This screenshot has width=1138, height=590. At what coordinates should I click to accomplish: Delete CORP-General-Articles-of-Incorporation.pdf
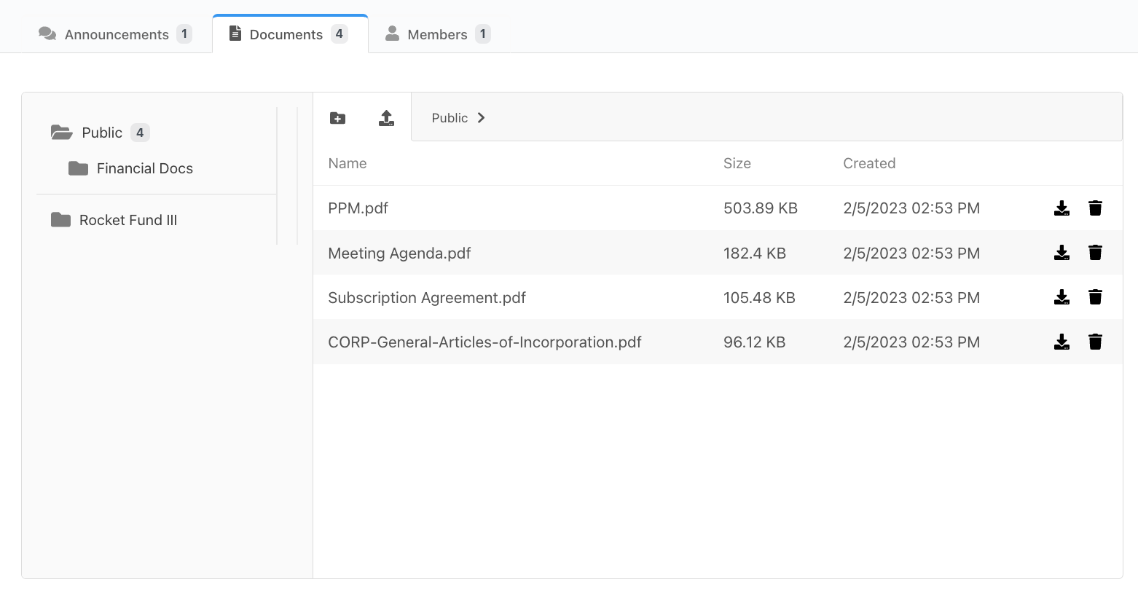1095,342
